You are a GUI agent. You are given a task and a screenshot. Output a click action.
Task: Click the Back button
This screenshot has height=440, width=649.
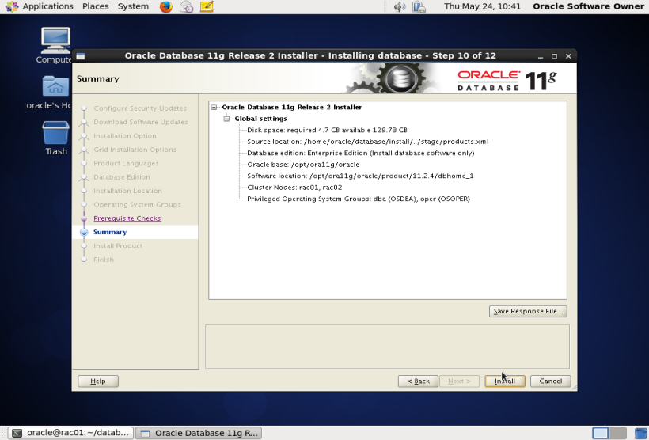point(418,381)
